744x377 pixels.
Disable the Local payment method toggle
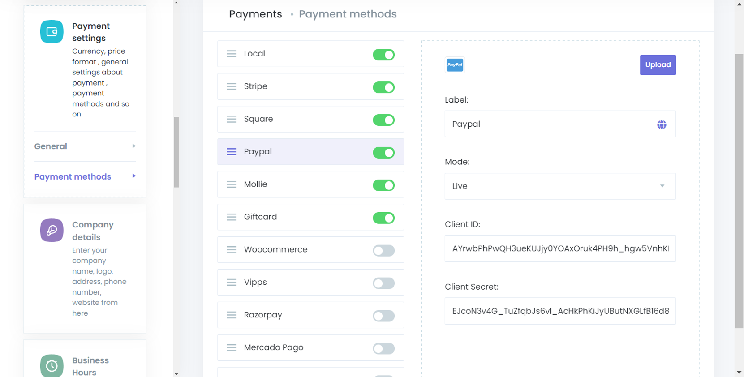383,55
